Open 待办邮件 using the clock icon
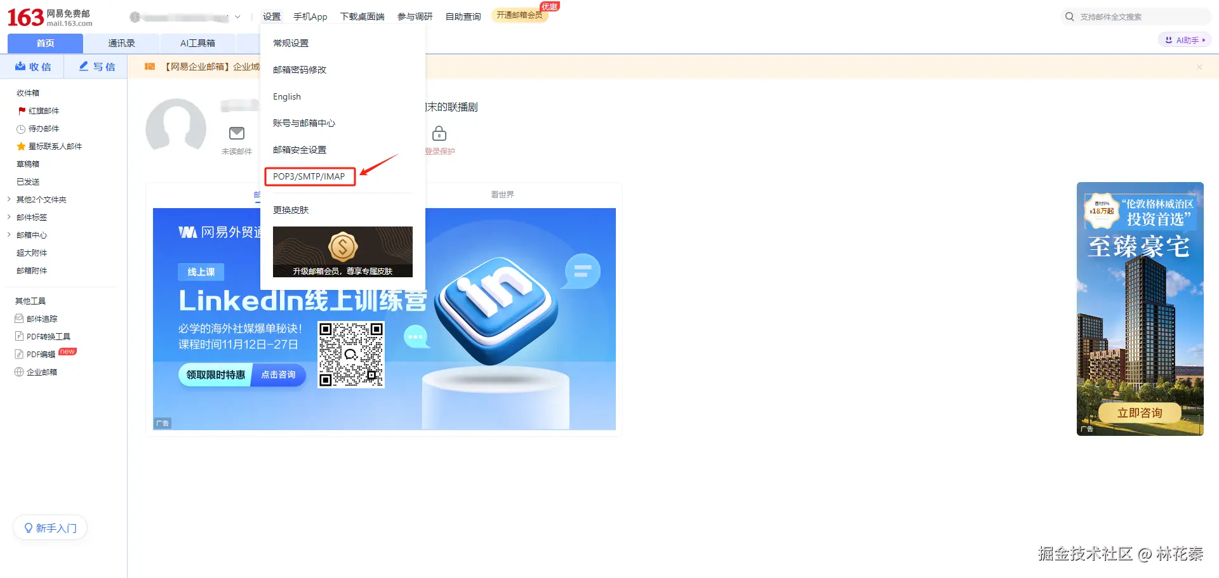Screen dimensions: 1219x578 (x=21, y=128)
